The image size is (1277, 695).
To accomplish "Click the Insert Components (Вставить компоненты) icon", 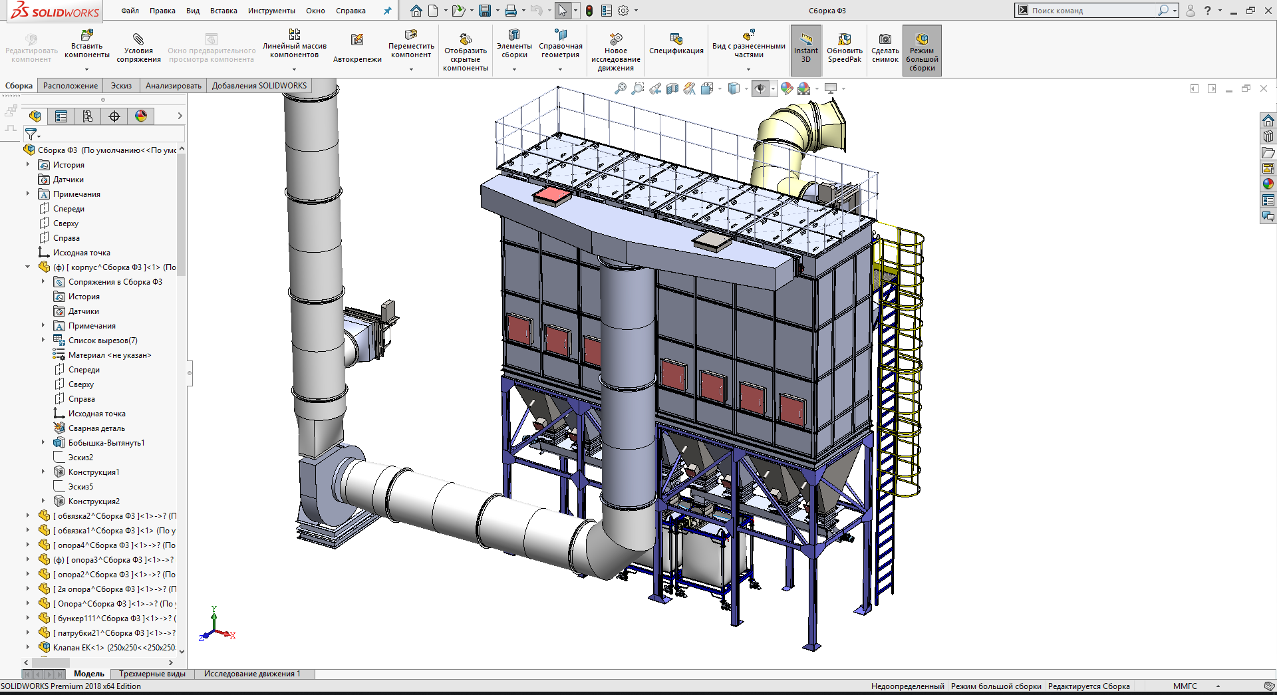I will tap(86, 35).
